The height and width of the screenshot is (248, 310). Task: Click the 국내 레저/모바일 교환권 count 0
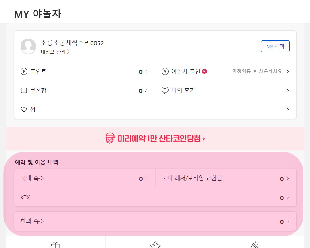282,179
